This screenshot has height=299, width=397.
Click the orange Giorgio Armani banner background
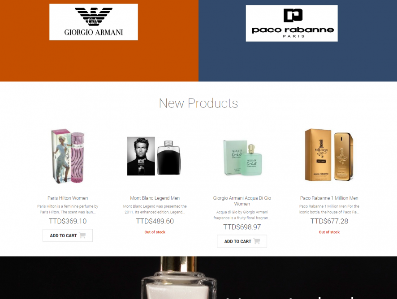point(99,61)
